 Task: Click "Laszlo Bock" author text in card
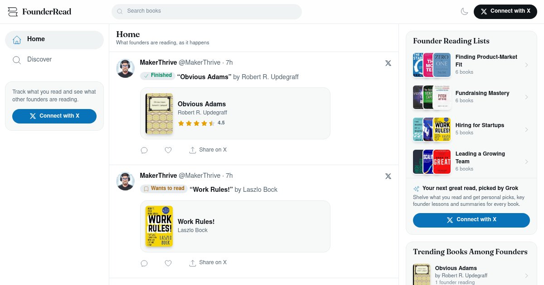click(x=193, y=230)
